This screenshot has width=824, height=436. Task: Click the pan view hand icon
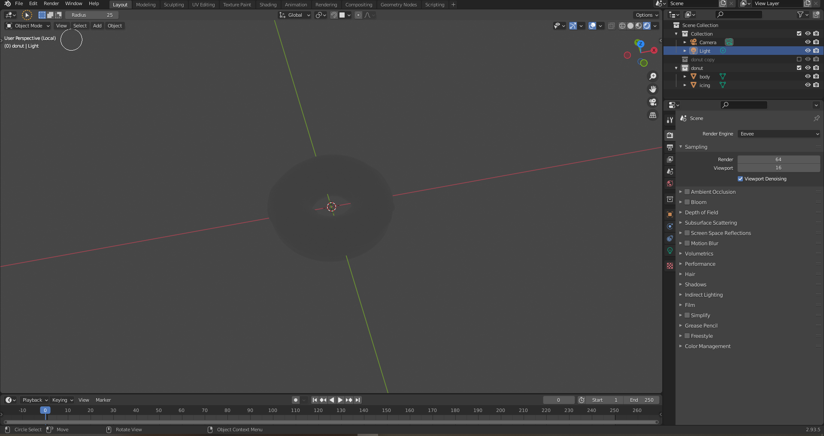(653, 89)
